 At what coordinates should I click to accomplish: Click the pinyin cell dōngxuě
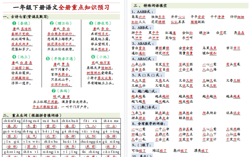(31, 121)
